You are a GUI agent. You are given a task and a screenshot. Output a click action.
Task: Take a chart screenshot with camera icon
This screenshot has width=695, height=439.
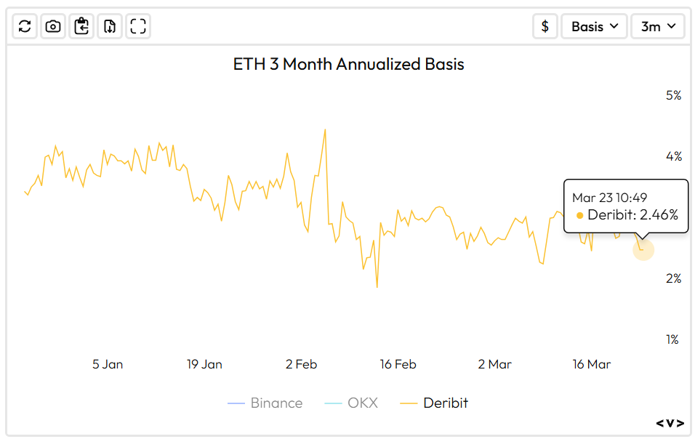53,26
